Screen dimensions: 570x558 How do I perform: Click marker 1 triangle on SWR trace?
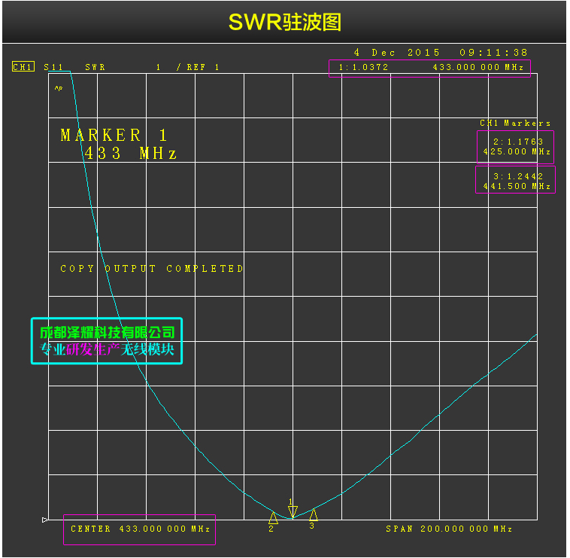293,511
